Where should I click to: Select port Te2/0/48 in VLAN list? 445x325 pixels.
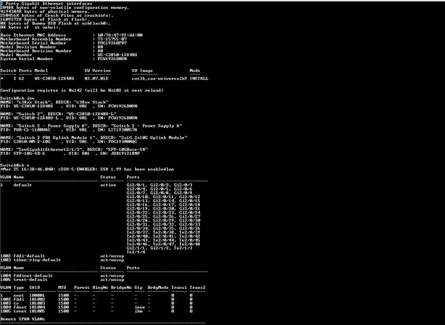190,244
